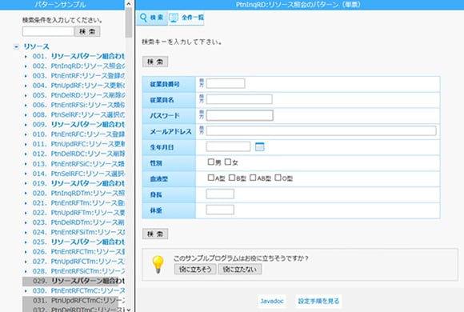Viewport: 464px width, 312px height.
Task: Open tree item 009 リソースパターン組合わせ
Action: pyautogui.click(x=78, y=125)
